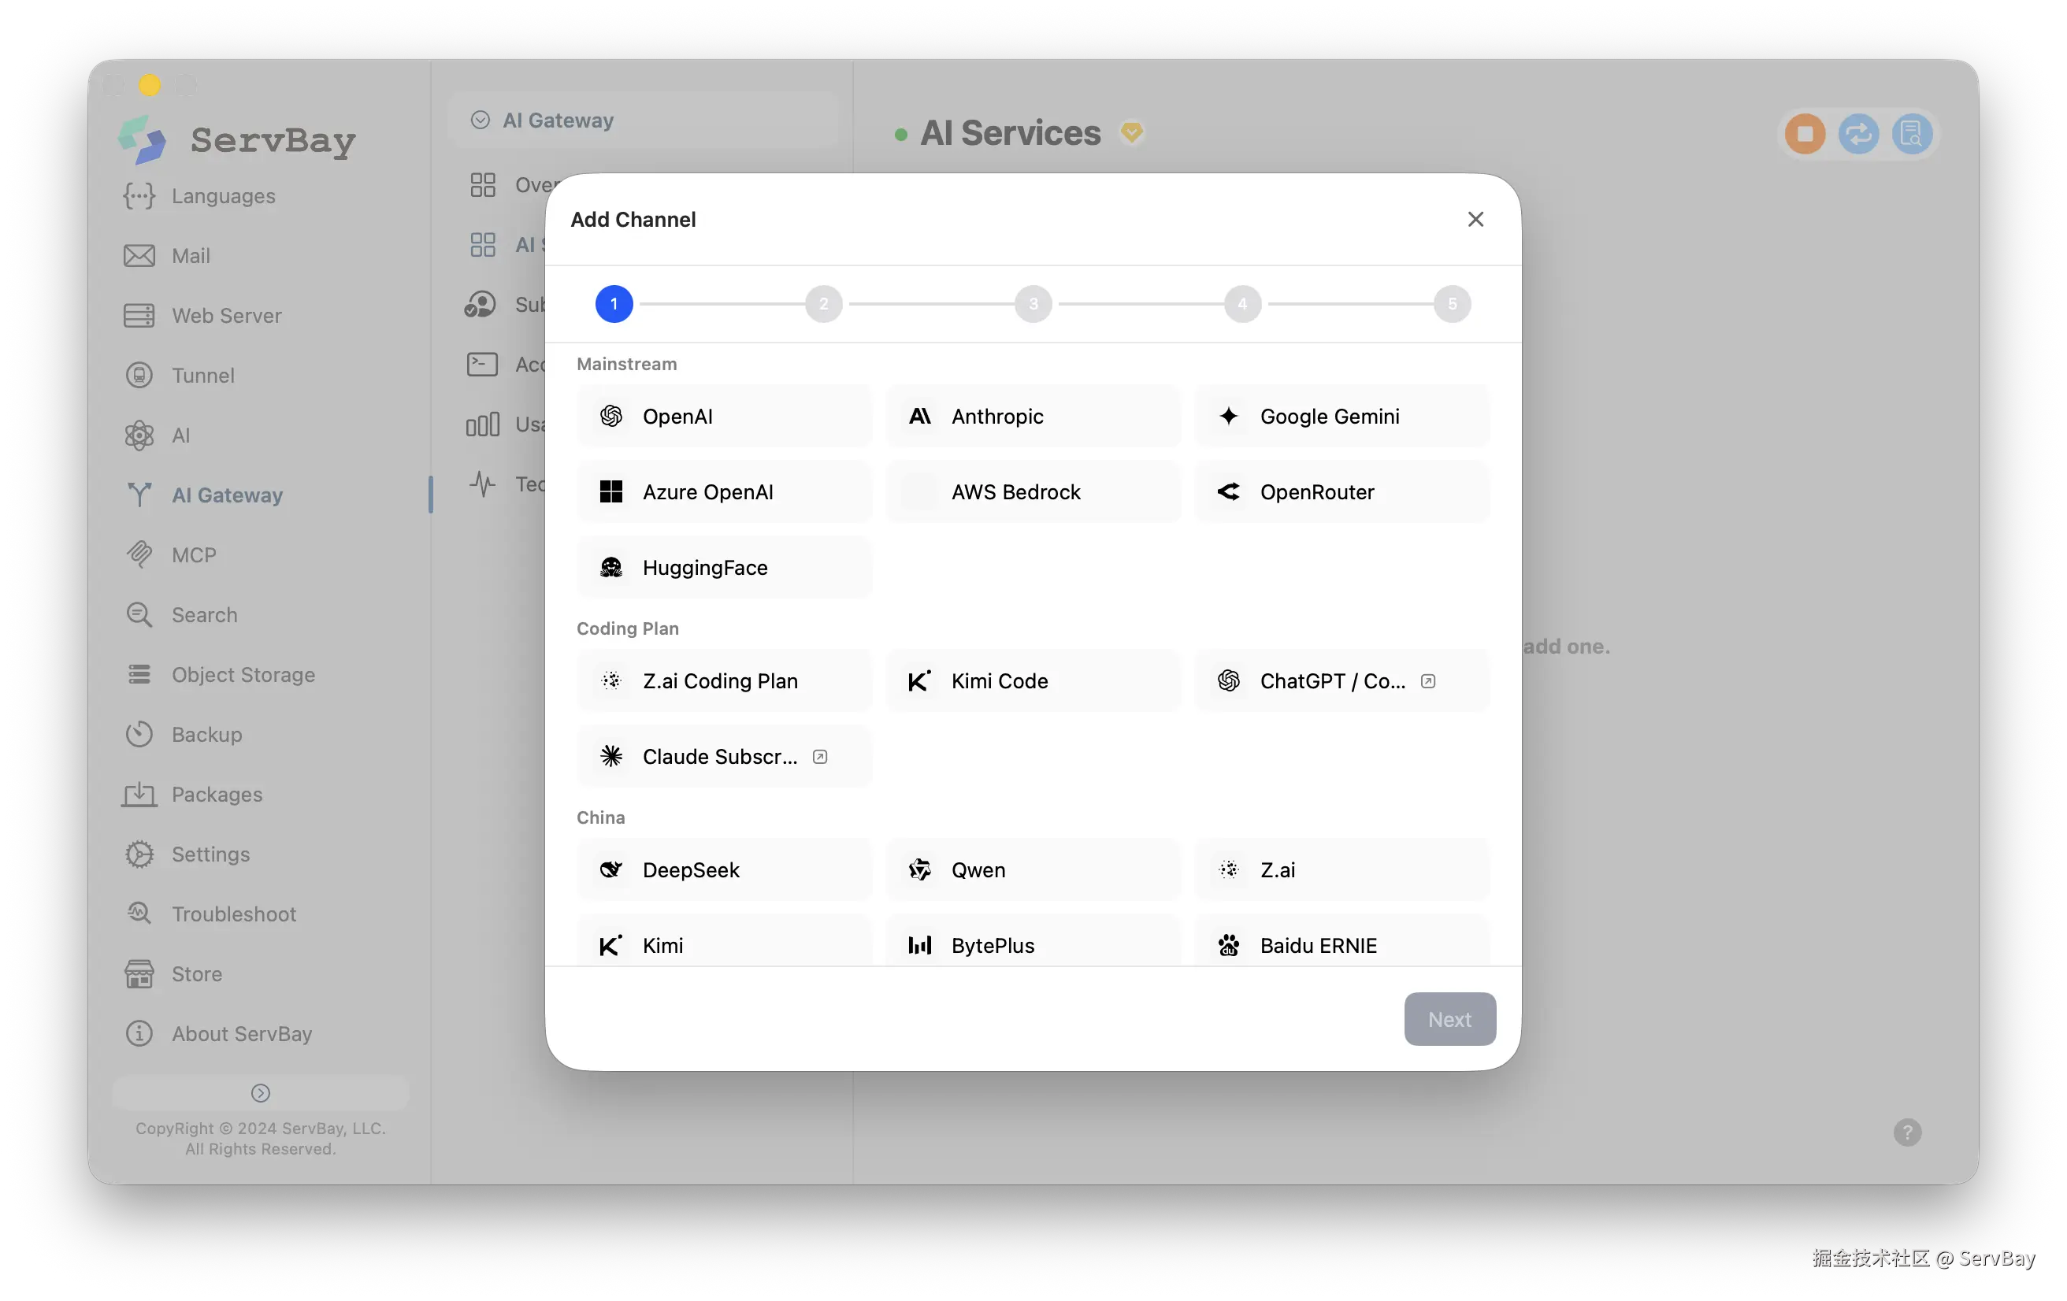This screenshot has width=2067, height=1301.
Task: Click the Search sidebar icon
Action: (x=139, y=614)
